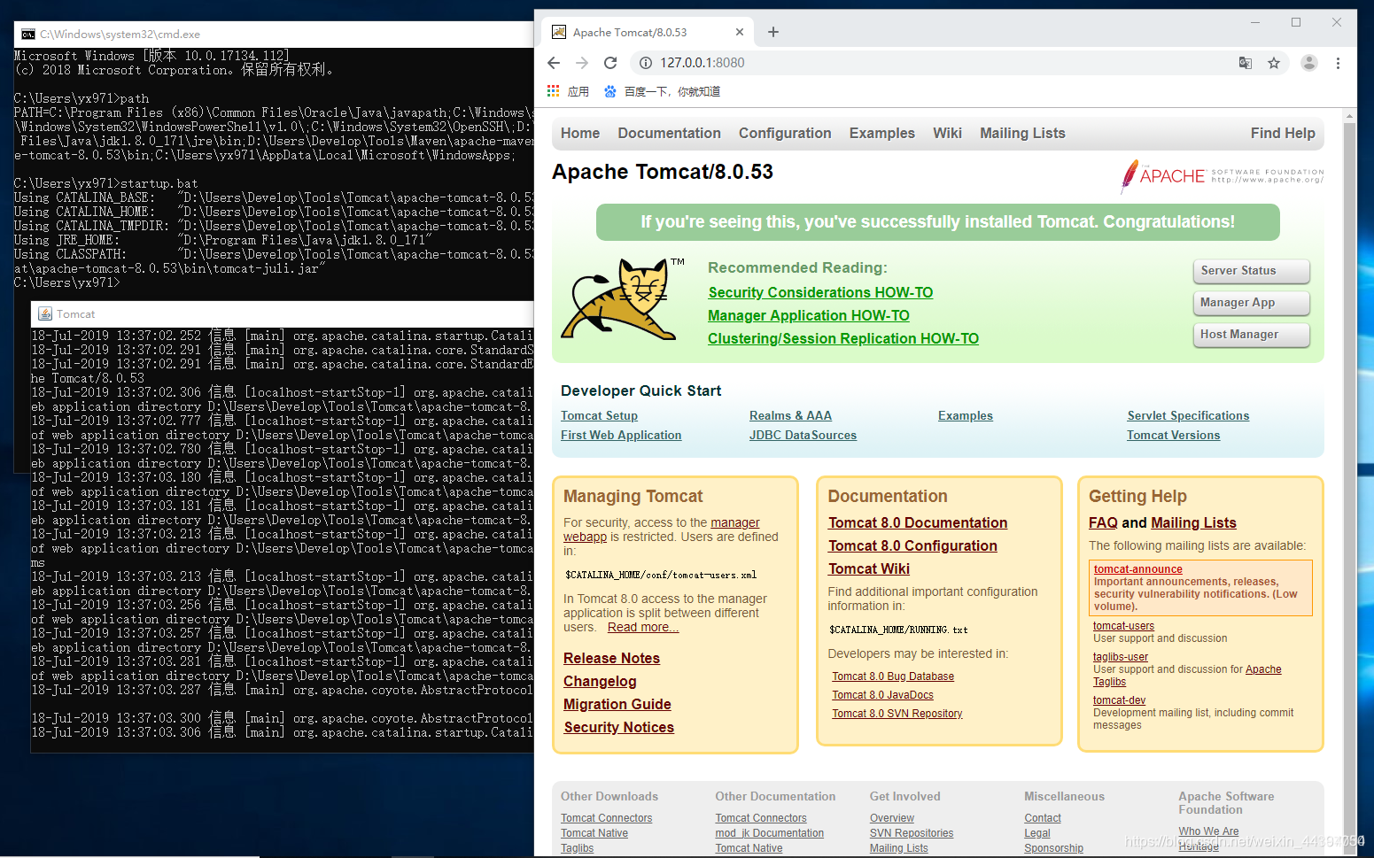This screenshot has height=858, width=1374.
Task: Open Security Considerations HOW-TO
Action: pyautogui.click(x=820, y=292)
